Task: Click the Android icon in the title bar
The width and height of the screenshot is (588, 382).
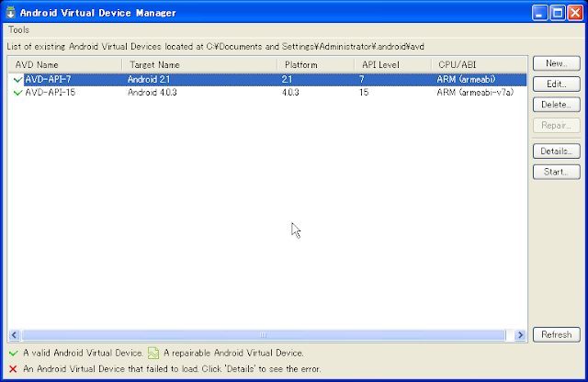Action: [11, 12]
